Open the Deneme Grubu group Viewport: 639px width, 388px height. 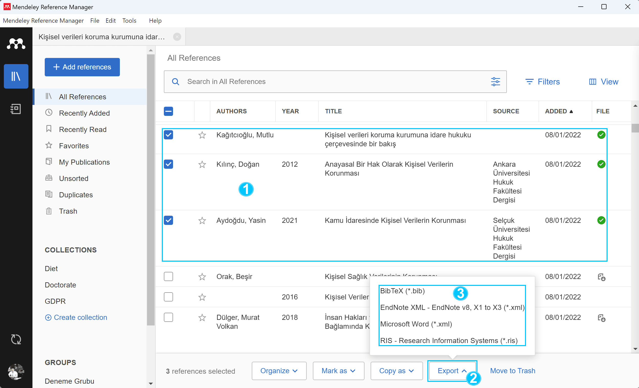pos(70,381)
